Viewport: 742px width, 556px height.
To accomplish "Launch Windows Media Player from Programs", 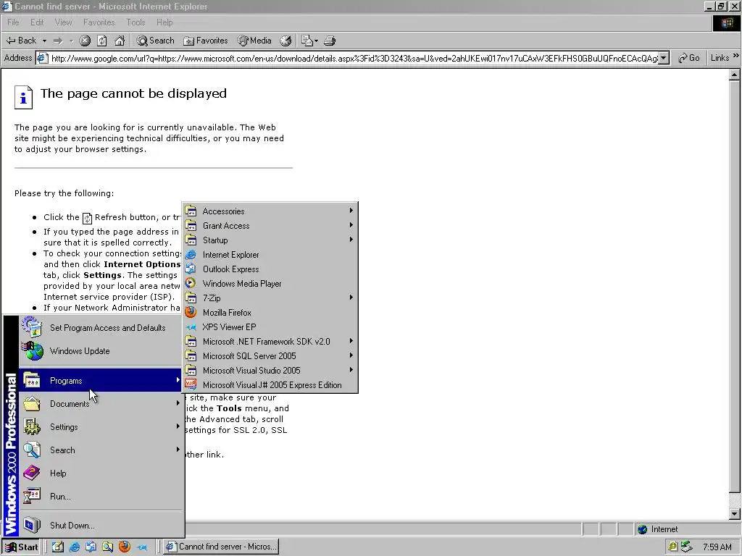I will pyautogui.click(x=270, y=284).
